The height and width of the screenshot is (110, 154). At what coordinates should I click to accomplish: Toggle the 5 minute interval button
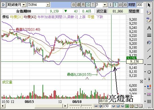click(x=115, y=5)
